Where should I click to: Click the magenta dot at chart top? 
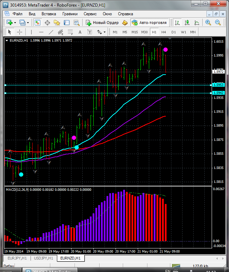[x=166, y=50]
